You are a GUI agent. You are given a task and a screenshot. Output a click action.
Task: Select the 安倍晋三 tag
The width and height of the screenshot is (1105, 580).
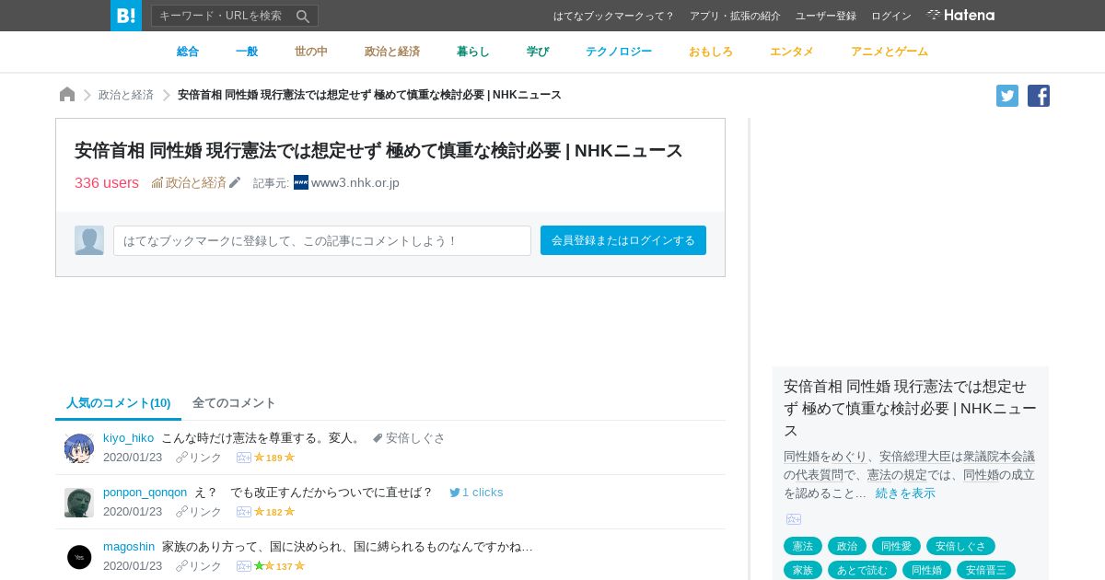(986, 570)
